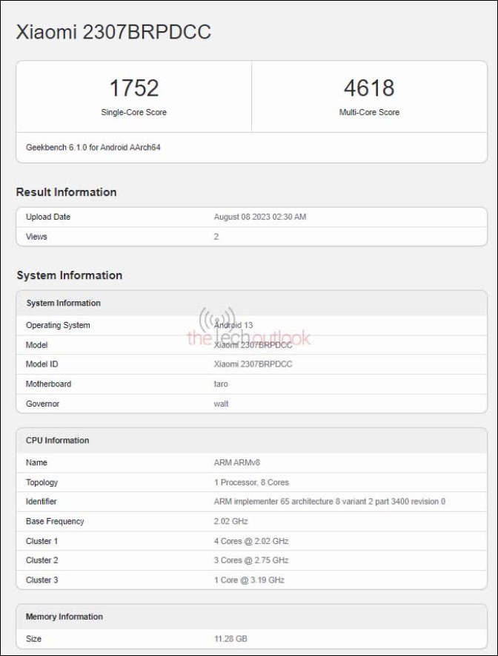Click the Cluster 3 label
Screen dimensions: 498x656
(x=41, y=580)
